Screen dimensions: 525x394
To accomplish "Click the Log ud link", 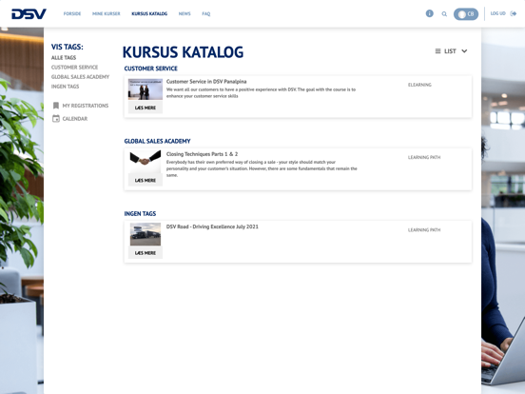I will 497,13.
